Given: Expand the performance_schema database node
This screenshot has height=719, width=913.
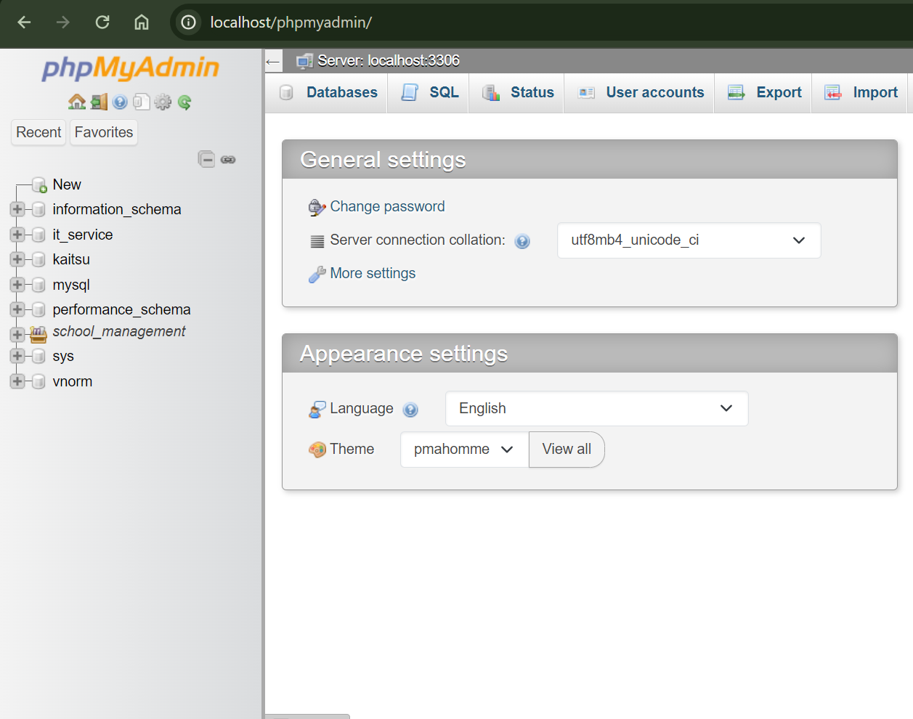Looking at the screenshot, I should click(x=17, y=309).
